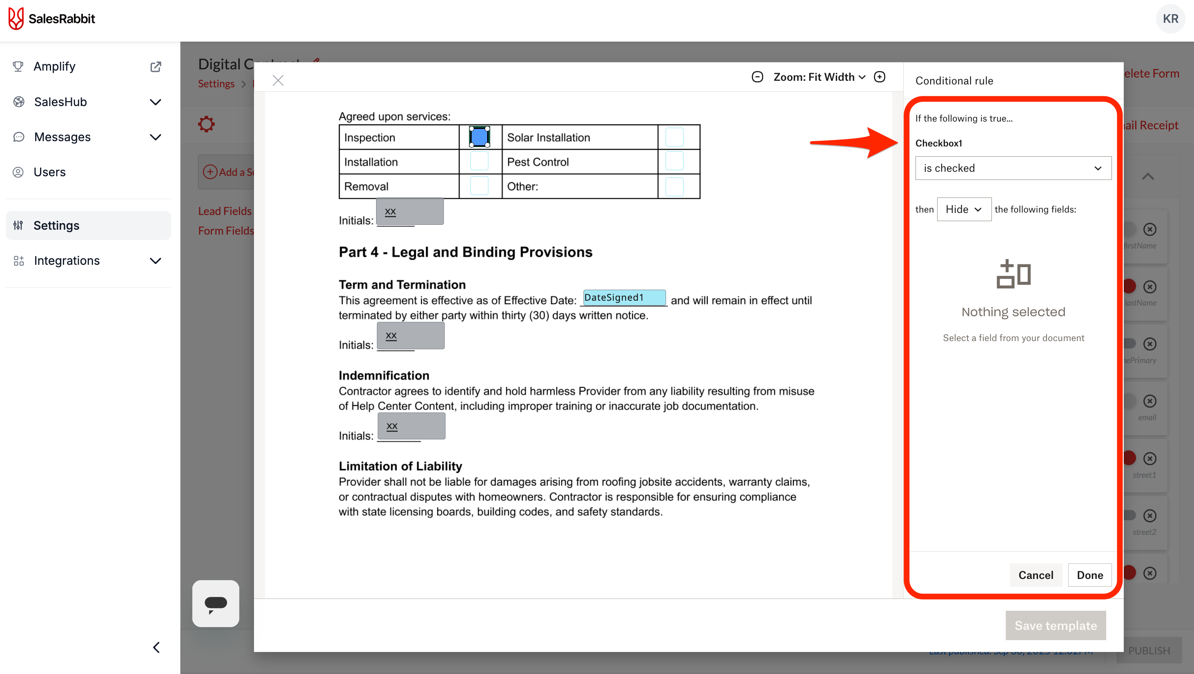Screen dimensions: 1194x674
Task: Select the DateSigned1 field
Action: (624, 297)
